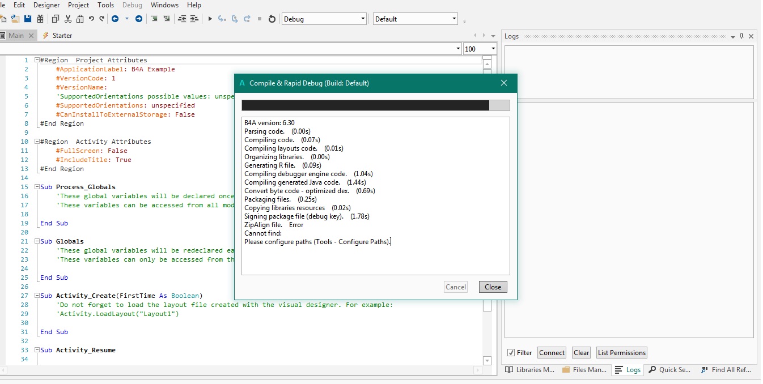Pin the Logs panel with the pushpin icon
Image resolution: width=763 pixels, height=384 pixels.
click(742, 36)
